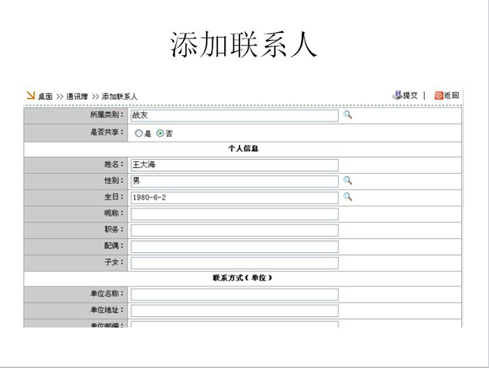
Task: Click the 联系方式(单位) section header
Action: point(242,278)
